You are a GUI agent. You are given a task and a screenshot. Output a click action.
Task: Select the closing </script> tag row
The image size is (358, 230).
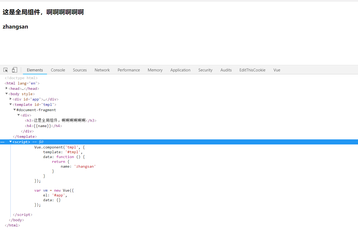point(23,215)
